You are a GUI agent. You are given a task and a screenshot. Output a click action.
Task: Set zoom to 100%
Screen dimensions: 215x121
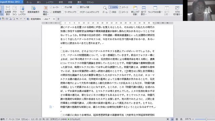(x=113, y=7)
